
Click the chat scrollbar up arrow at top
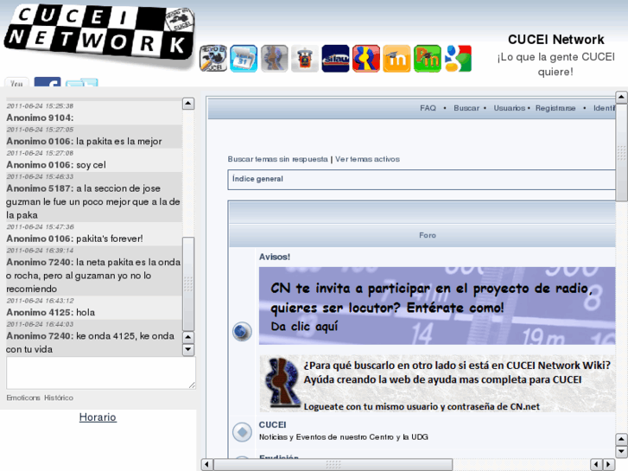[188, 104]
